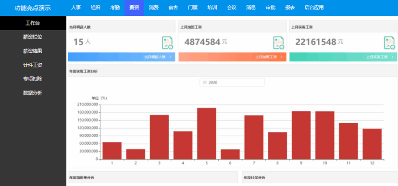The image size is (398, 186).
Task: Click the arrow on the blue 当月调薪人数 bar
Action: [170, 57]
